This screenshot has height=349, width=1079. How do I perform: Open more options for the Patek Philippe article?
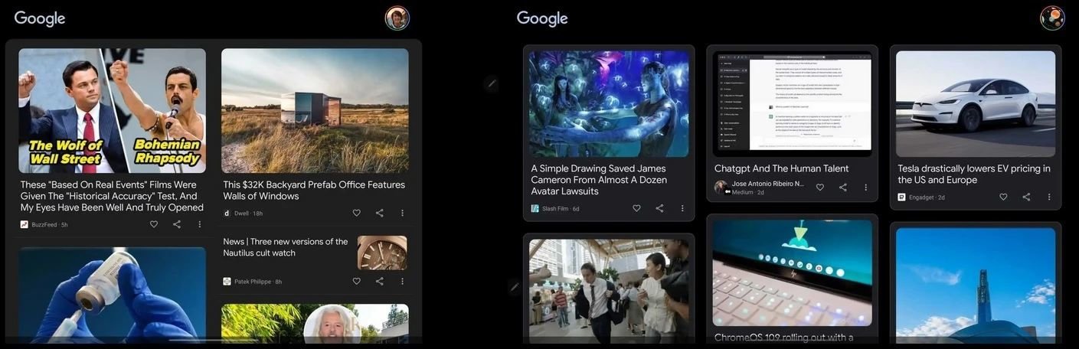403,281
